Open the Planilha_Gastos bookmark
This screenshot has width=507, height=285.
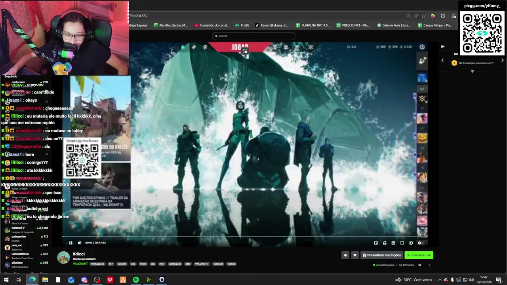point(171,25)
